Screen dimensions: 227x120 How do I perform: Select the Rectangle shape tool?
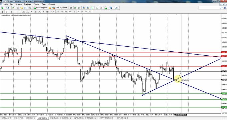click(47, 12)
